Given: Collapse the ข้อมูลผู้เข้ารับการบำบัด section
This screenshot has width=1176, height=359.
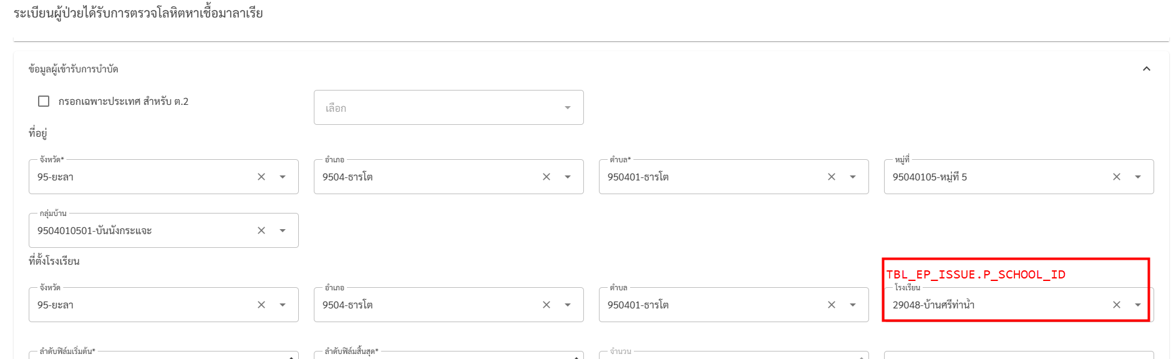Looking at the screenshot, I should pos(1147,69).
